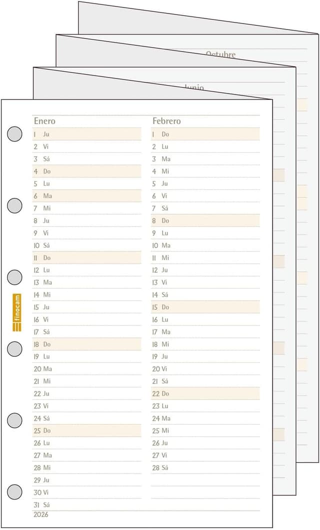Image resolution: width=320 pixels, height=530 pixels.
Task: Click the bottommost binder hole
Action: 15,491
